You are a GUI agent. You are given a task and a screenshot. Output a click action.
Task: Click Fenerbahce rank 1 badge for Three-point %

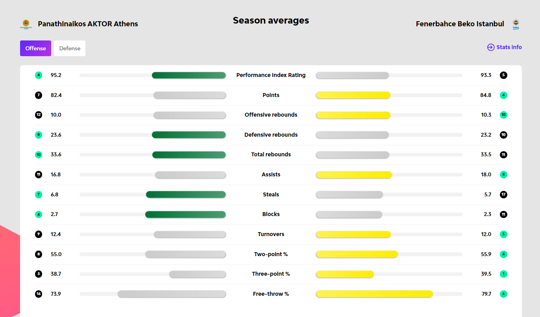pyautogui.click(x=503, y=274)
